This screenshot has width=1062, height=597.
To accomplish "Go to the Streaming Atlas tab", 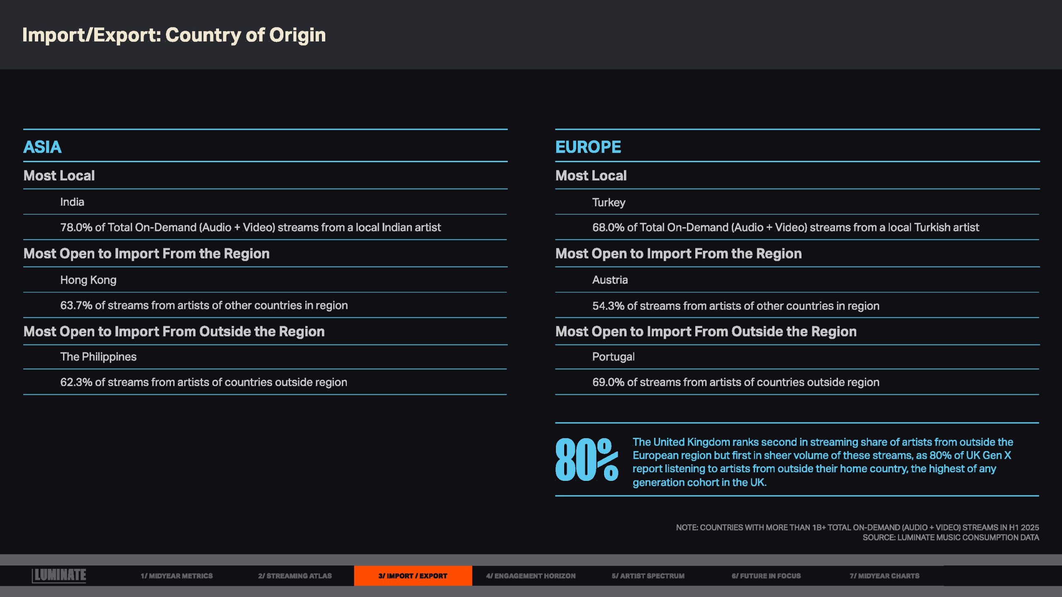I will 295,576.
